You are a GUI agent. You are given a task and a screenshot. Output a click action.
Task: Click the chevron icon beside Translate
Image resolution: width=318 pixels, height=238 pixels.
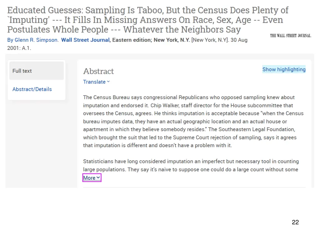point(108,82)
